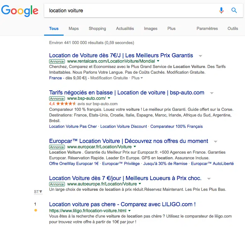Open the dropdown after the europcar.fr URL
The image size is (245, 227).
click(x=135, y=146)
